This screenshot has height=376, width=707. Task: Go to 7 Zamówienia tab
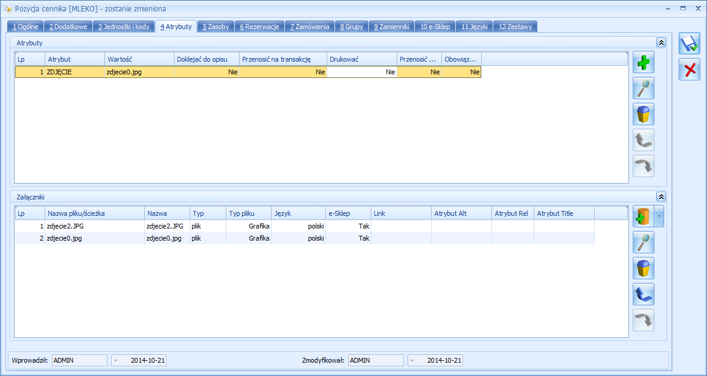click(x=310, y=27)
